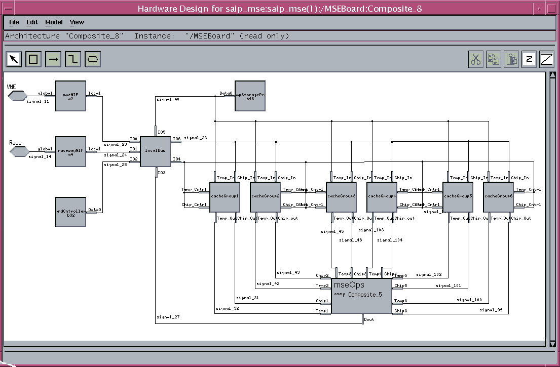Choose the rectangle block tool
The image size is (560, 367).
(x=33, y=59)
